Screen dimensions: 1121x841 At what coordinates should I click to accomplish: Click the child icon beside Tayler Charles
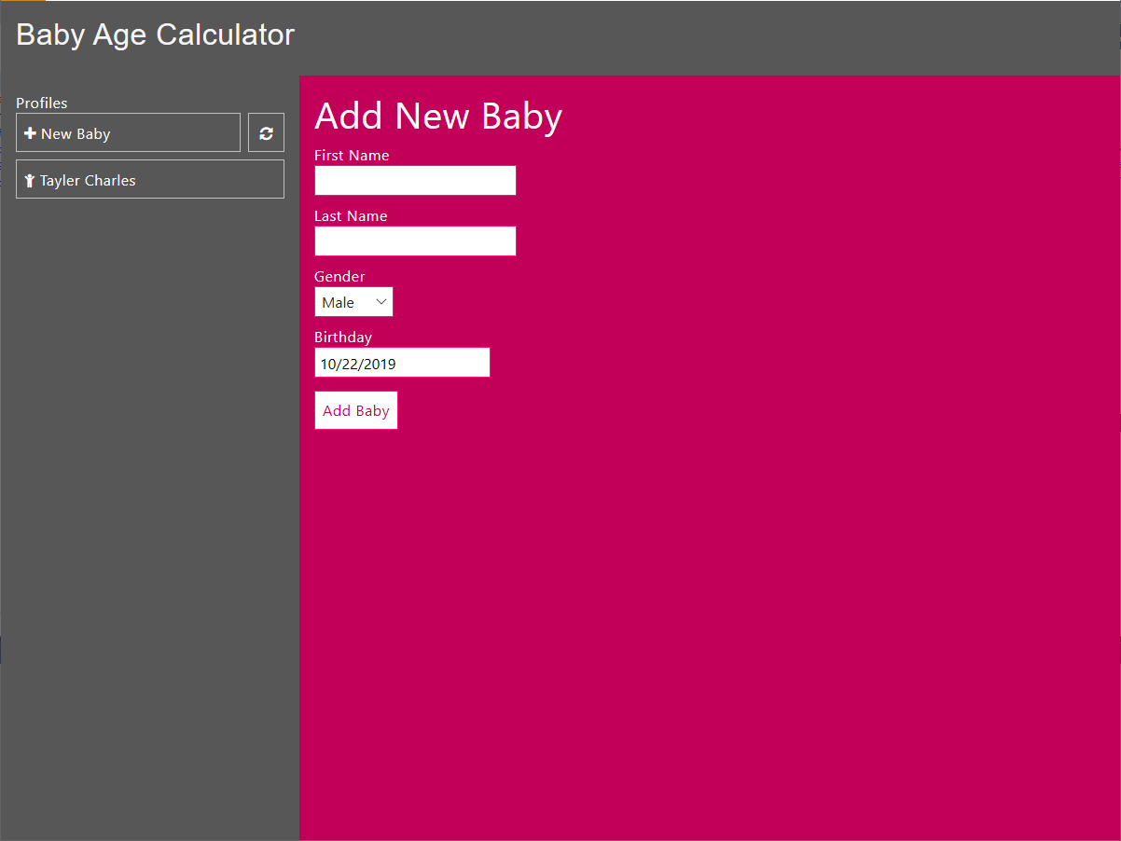point(30,181)
